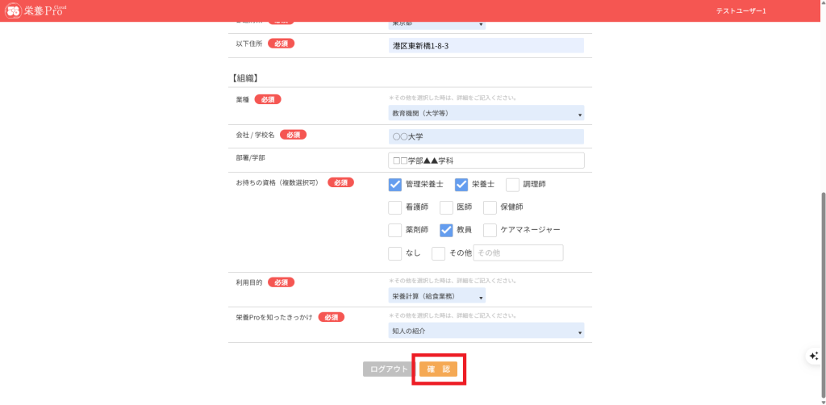
Task: Uncheck the 管理栄養士 checkbox
Action: [x=395, y=185]
